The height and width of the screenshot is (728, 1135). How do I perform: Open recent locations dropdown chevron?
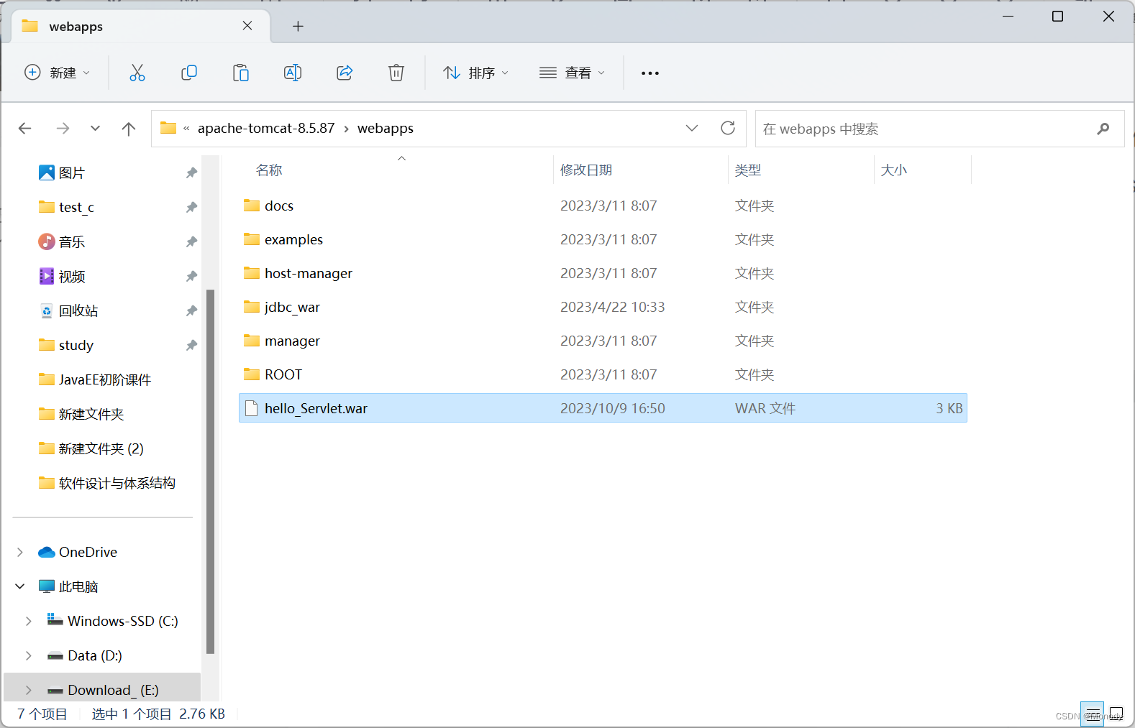click(95, 129)
